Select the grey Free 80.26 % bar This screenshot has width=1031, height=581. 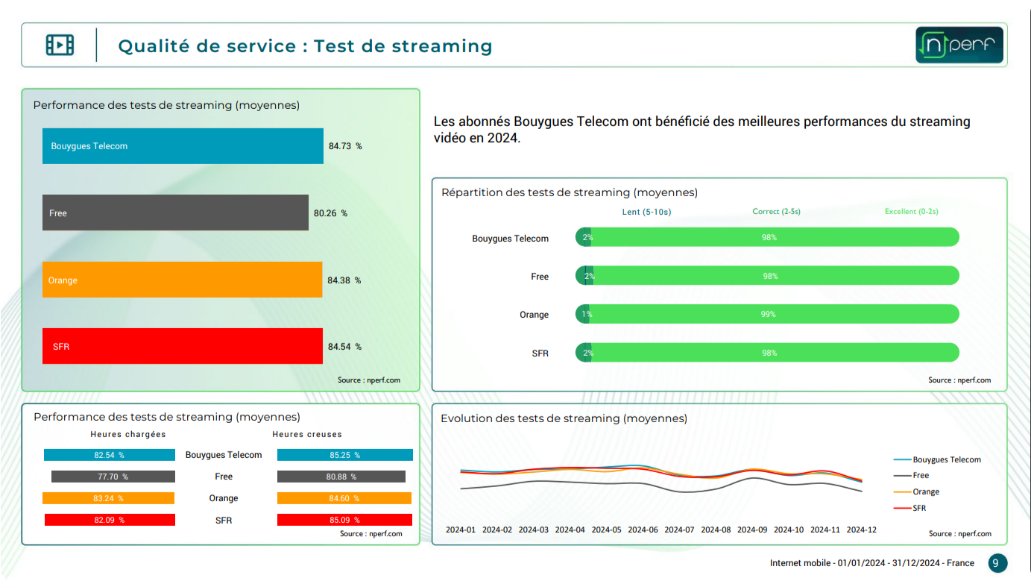point(175,213)
